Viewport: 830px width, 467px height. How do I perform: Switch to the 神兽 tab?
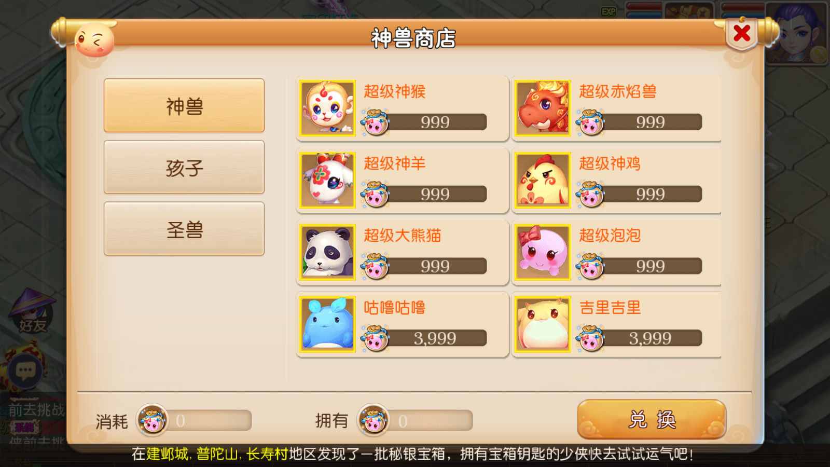(184, 106)
